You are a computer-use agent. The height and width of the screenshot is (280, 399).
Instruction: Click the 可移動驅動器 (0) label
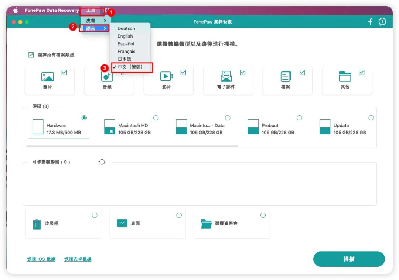(x=51, y=162)
